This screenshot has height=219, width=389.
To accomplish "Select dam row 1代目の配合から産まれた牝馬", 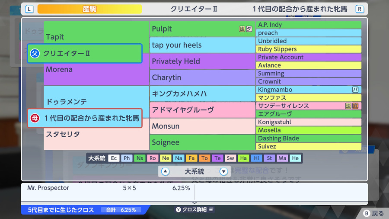I will (x=85, y=118).
